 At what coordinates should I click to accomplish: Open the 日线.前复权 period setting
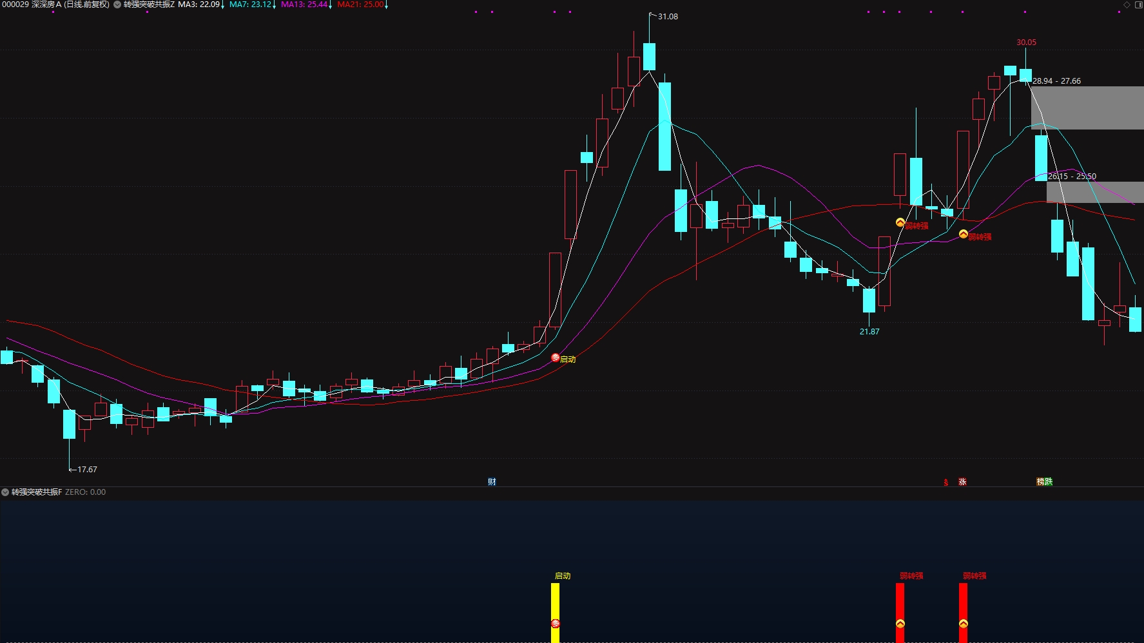pyautogui.click(x=86, y=5)
